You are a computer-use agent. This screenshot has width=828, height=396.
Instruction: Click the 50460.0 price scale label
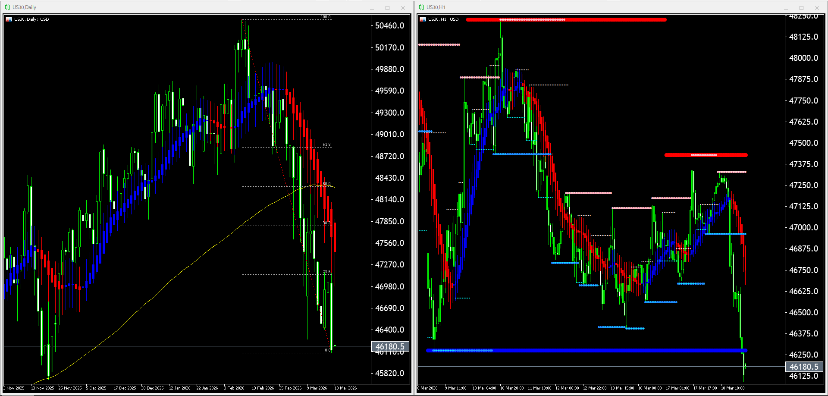390,25
